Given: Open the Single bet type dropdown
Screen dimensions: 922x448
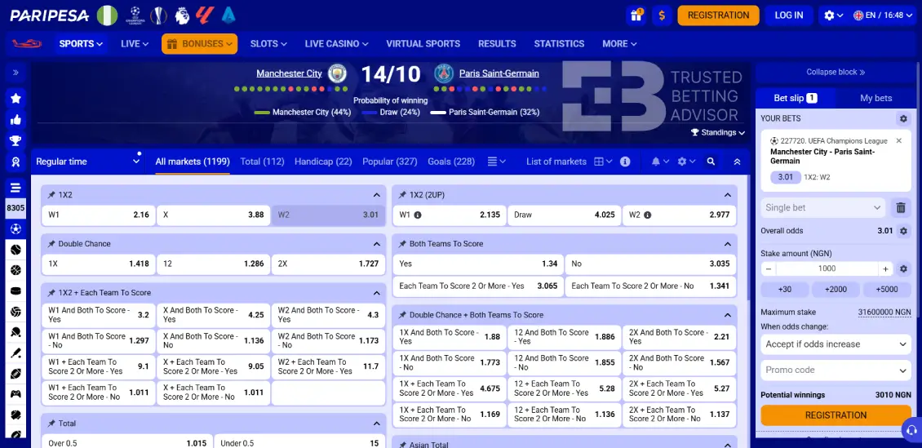Looking at the screenshot, I should [823, 207].
